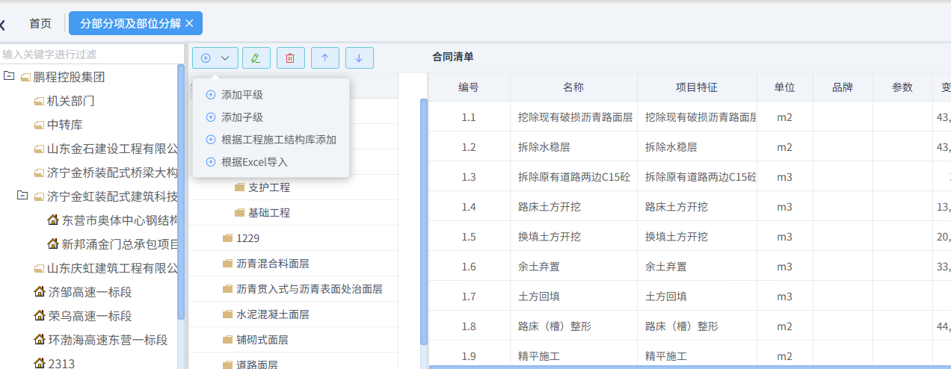Click the green edit pencil toolbar icon
The width and height of the screenshot is (951, 369).
tap(256, 58)
